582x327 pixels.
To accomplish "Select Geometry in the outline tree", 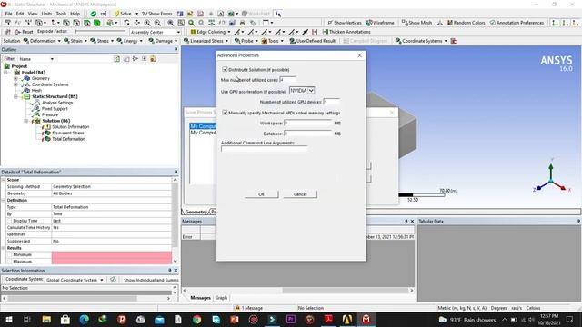I will [40, 78].
